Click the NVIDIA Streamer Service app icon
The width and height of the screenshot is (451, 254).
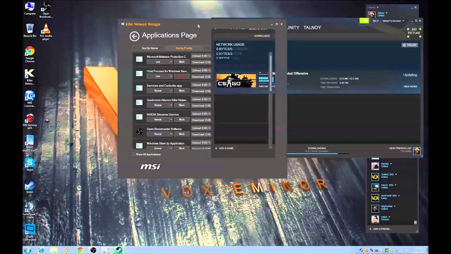[139, 117]
